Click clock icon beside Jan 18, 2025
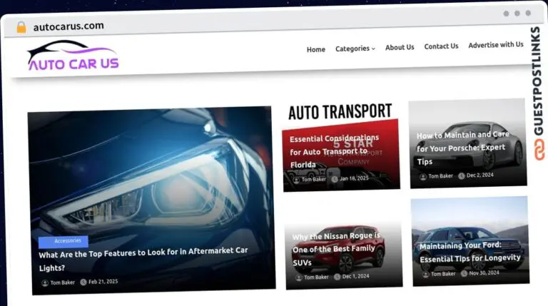Screen dimensions: 548x306 (334, 178)
